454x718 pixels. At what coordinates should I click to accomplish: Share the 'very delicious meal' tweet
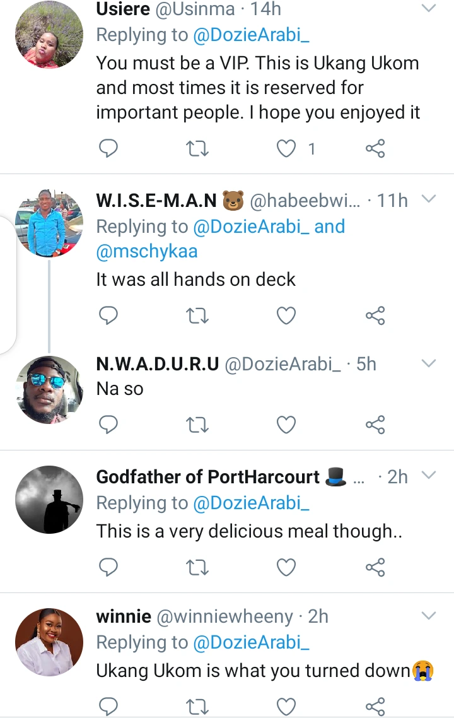point(375,568)
